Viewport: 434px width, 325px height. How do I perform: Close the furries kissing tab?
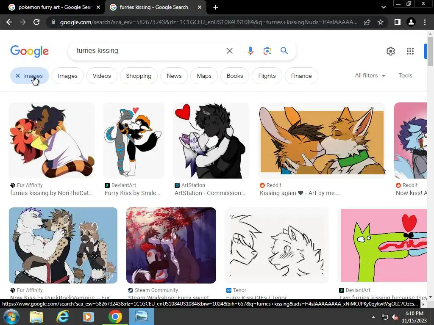[200, 7]
